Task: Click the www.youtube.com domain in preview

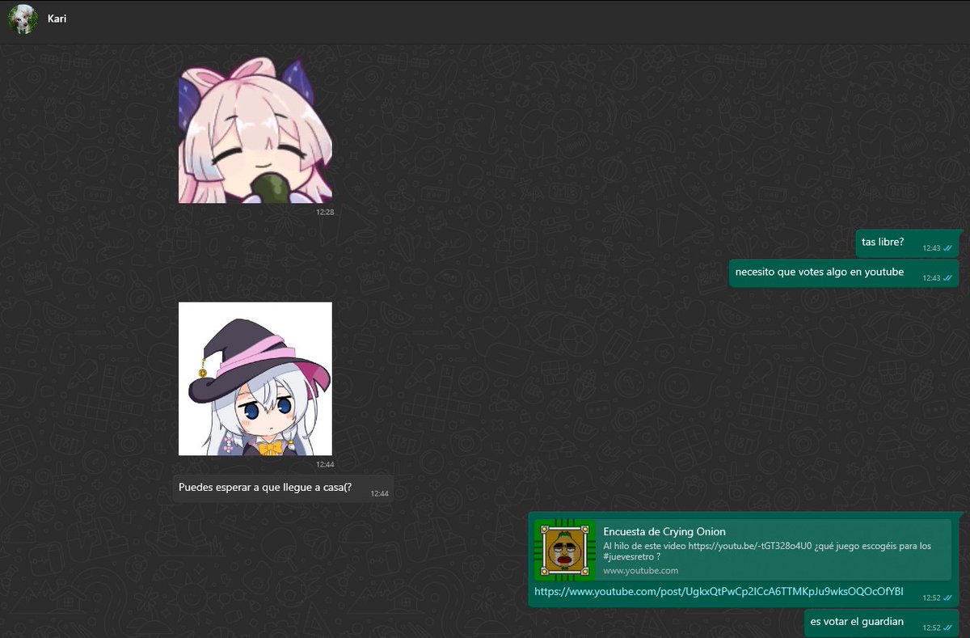Action: coord(641,570)
